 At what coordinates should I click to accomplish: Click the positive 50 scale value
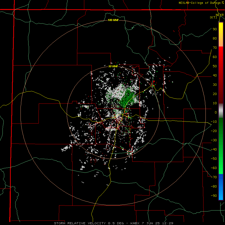(x=215, y=66)
